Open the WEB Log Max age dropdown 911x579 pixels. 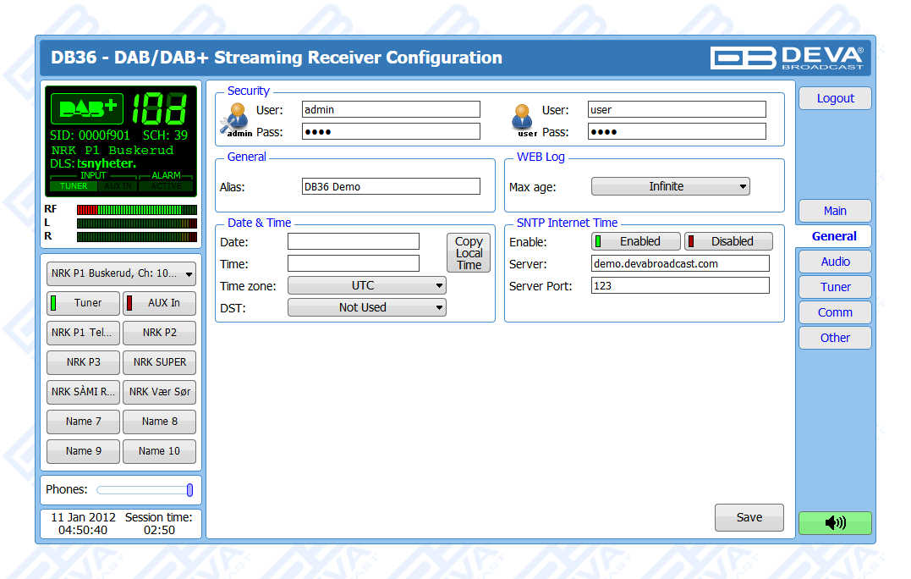[x=670, y=186]
